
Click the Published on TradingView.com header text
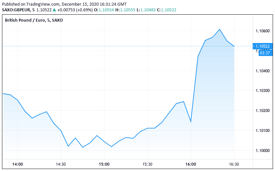click(x=32, y=4)
